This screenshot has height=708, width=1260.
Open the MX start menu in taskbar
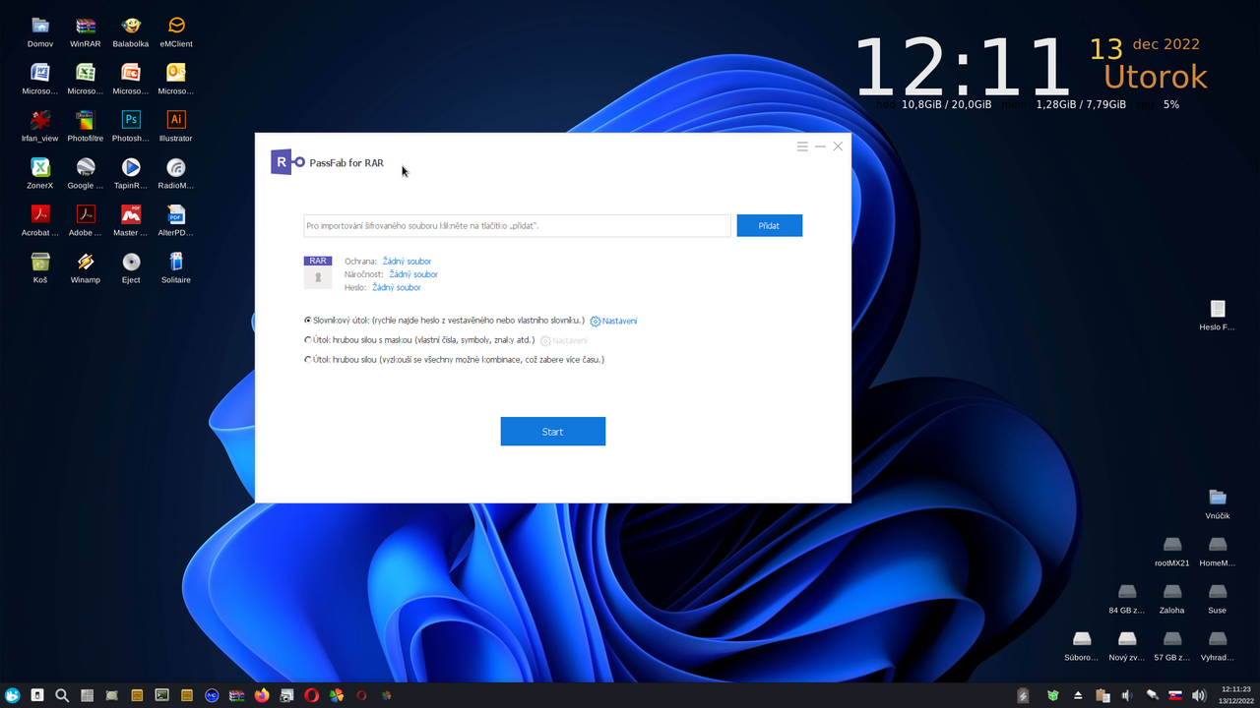13,695
